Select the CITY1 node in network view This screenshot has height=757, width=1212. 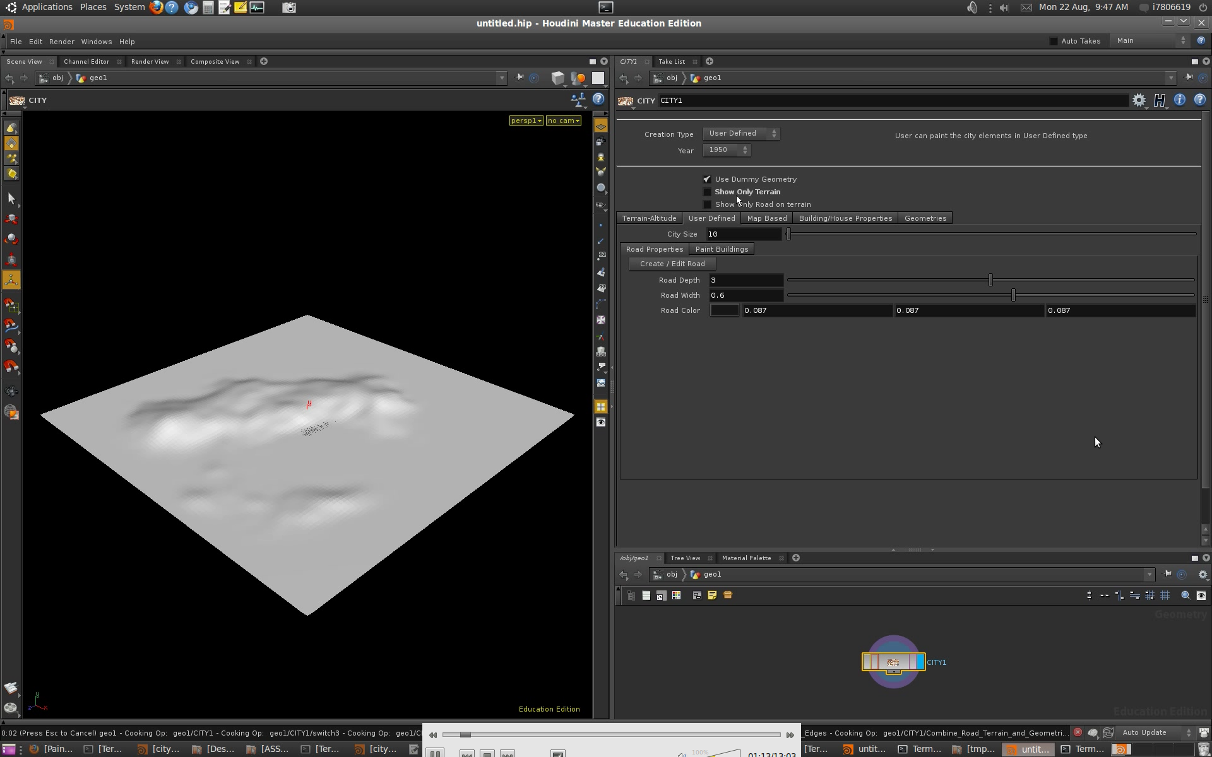coord(893,662)
